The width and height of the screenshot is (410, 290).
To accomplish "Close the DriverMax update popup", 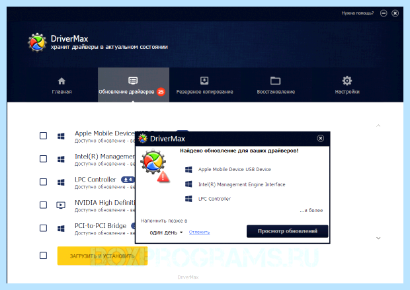I will (x=320, y=138).
